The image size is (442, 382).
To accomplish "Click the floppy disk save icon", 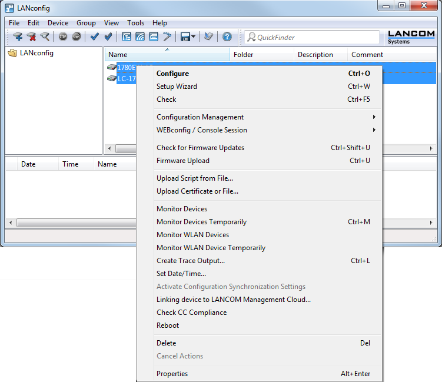I will coord(185,37).
